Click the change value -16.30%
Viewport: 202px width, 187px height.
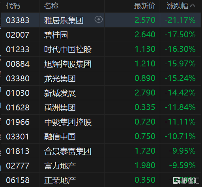pyautogui.click(x=180, y=49)
